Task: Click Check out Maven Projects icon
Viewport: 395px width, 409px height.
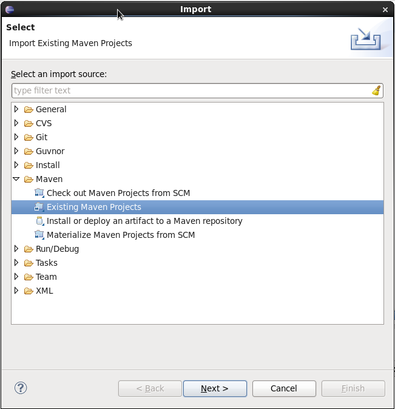Action: coord(39,194)
